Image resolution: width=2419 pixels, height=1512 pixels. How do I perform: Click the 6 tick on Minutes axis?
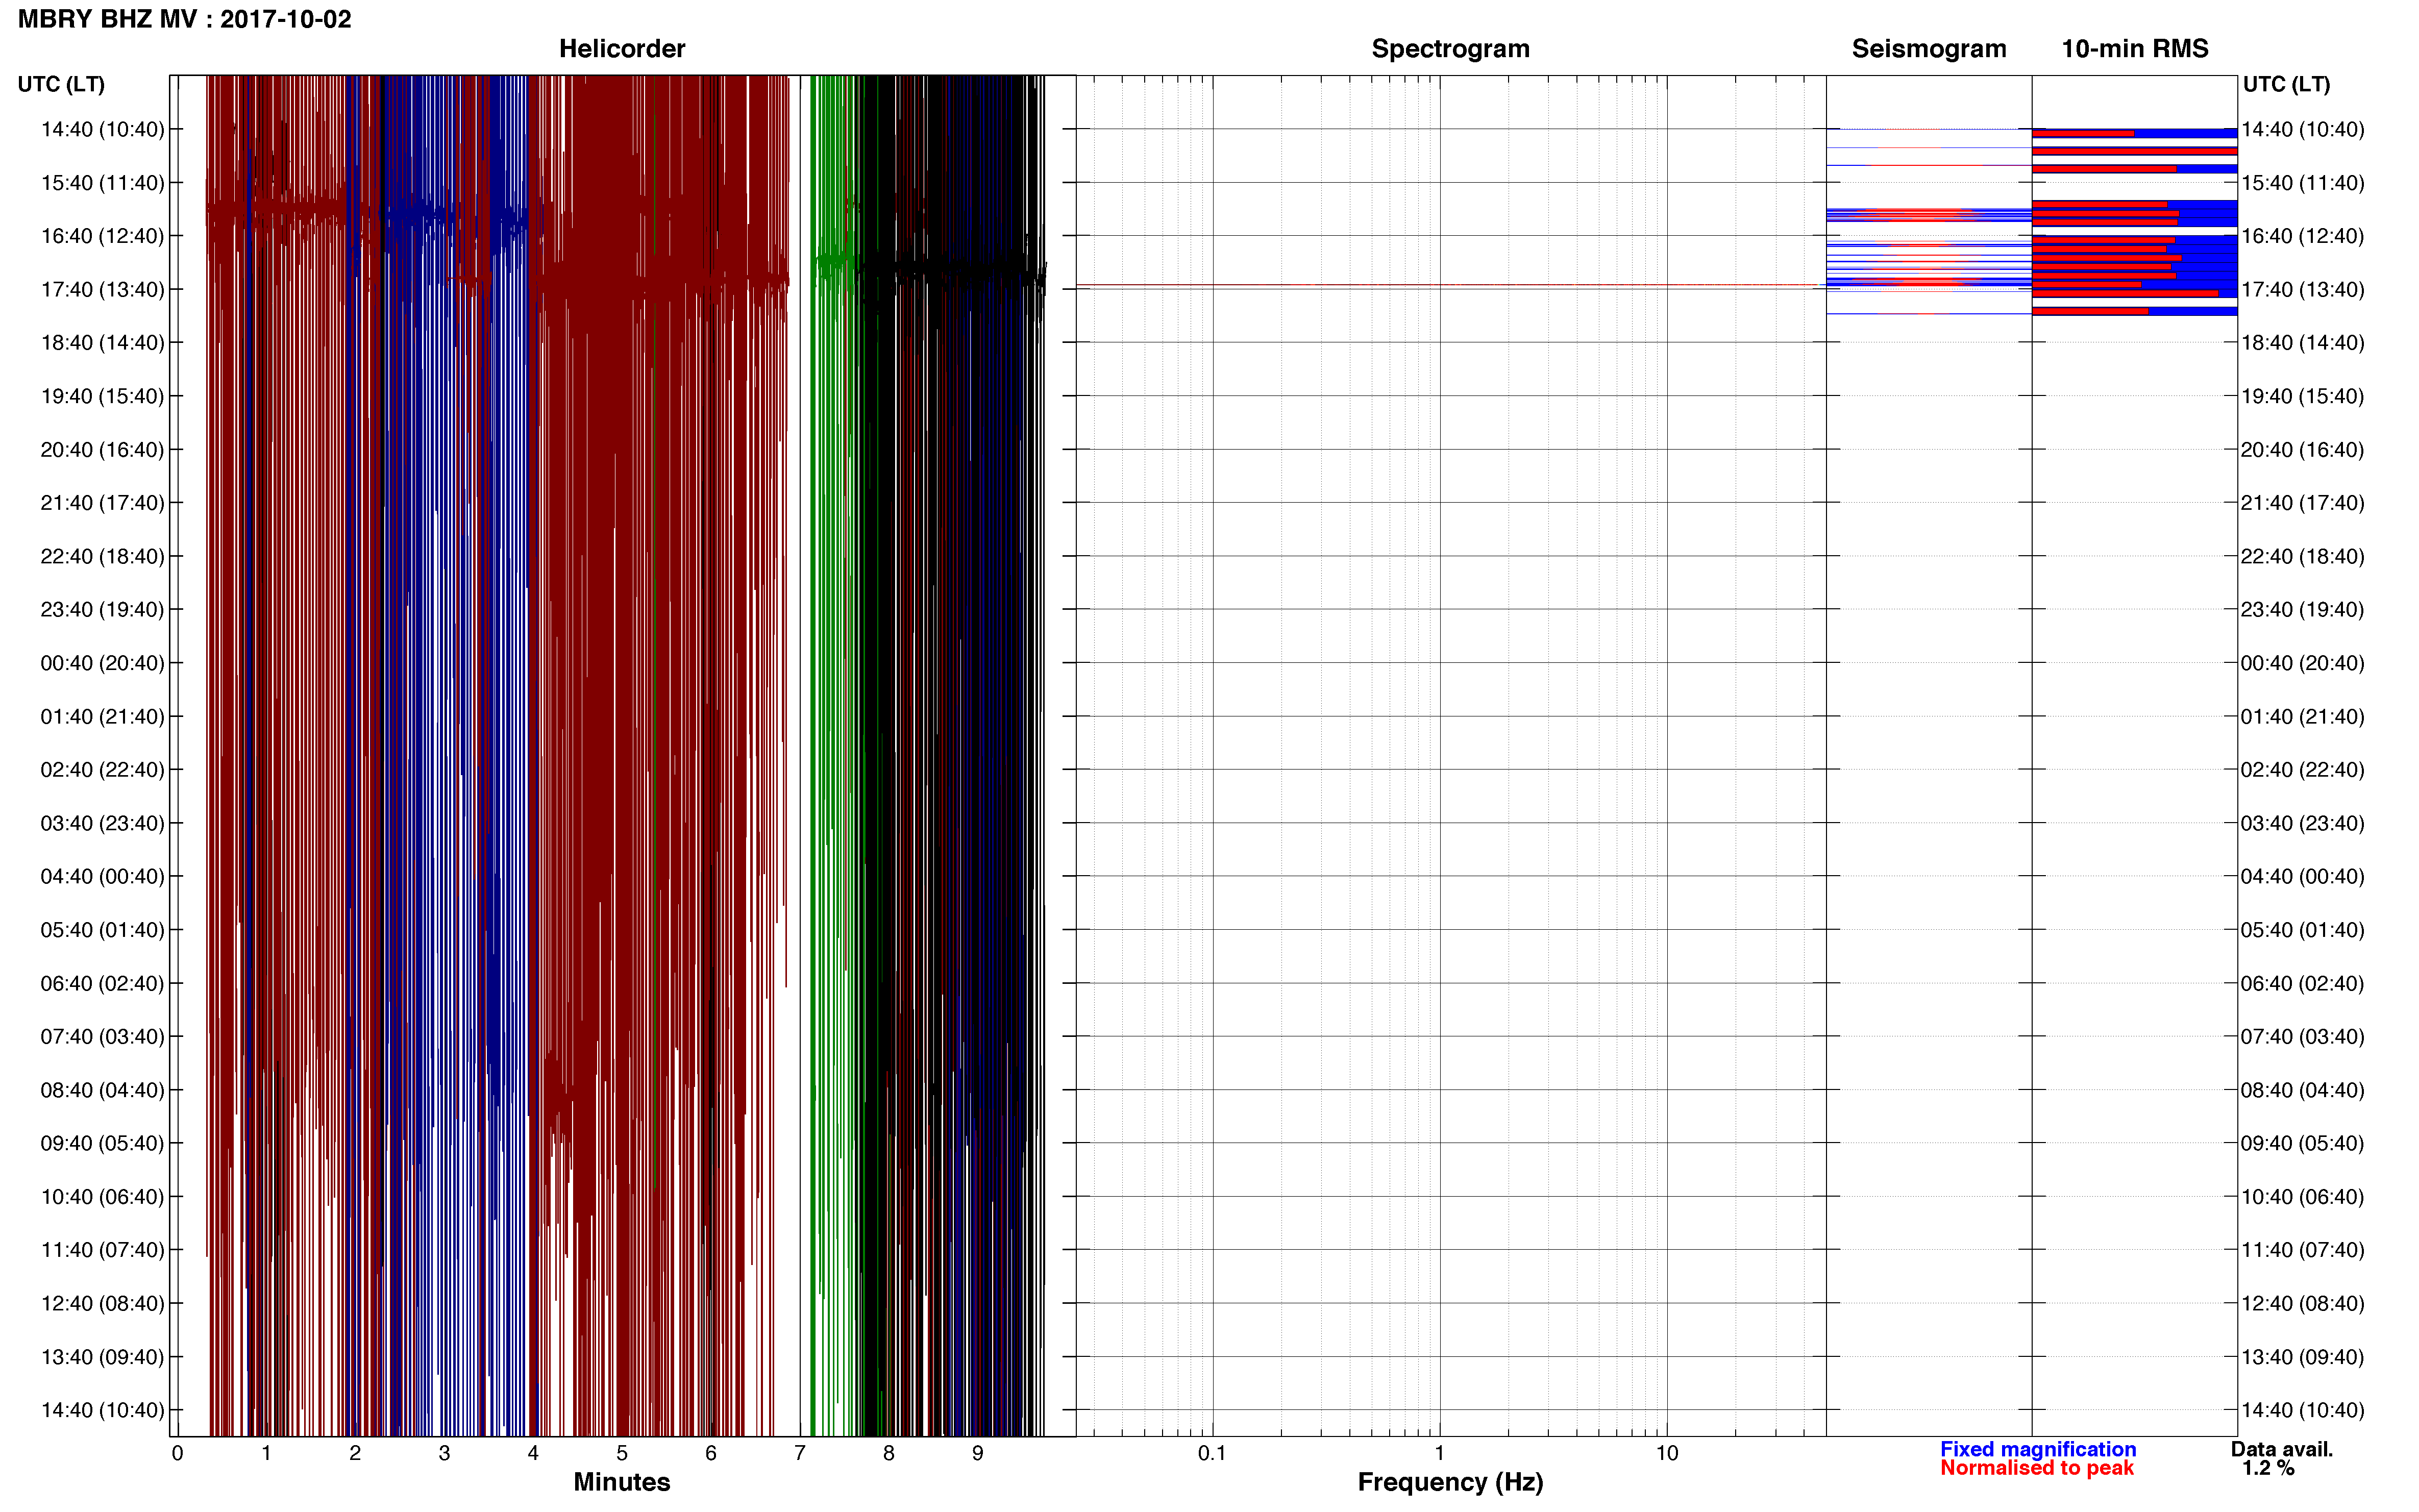[x=711, y=1453]
